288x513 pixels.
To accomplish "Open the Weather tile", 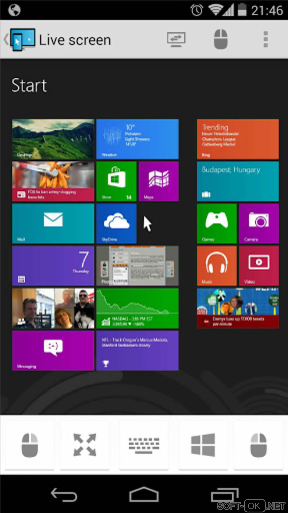I will pos(138,139).
